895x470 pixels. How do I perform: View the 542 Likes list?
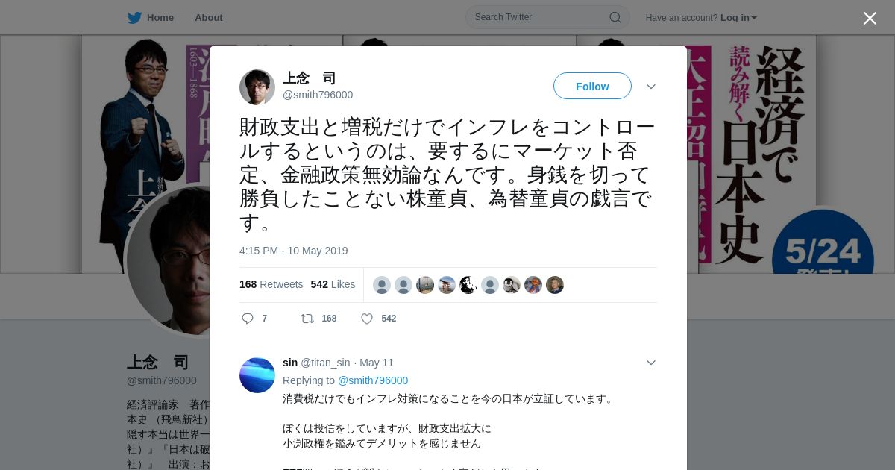click(333, 284)
